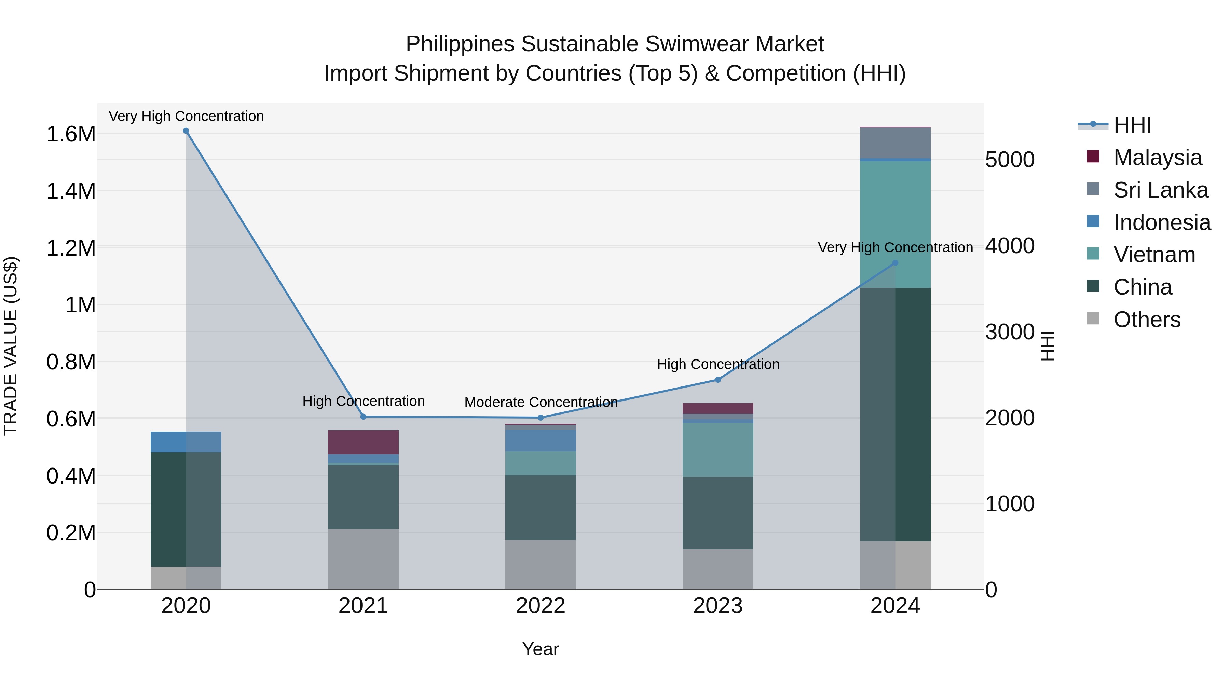Click the Others segment of the 2024 bar
Screen dimensions: 1230x692
[895, 565]
